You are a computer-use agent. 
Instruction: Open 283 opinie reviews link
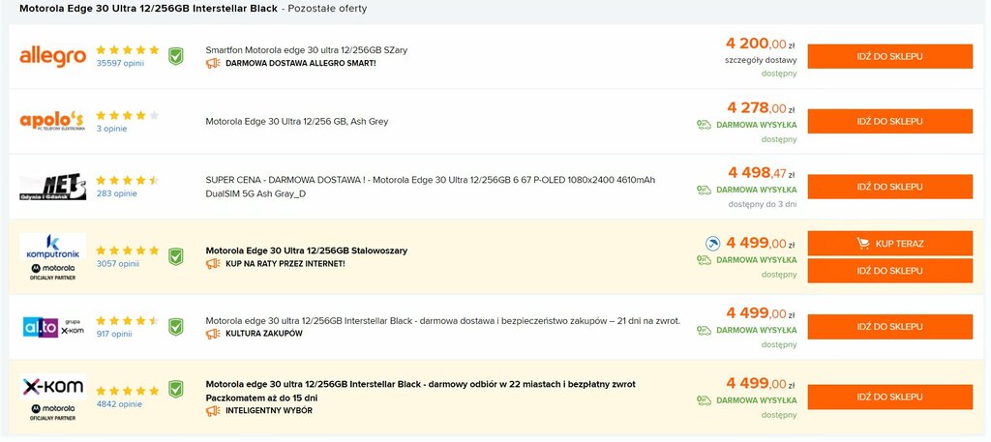tap(117, 193)
